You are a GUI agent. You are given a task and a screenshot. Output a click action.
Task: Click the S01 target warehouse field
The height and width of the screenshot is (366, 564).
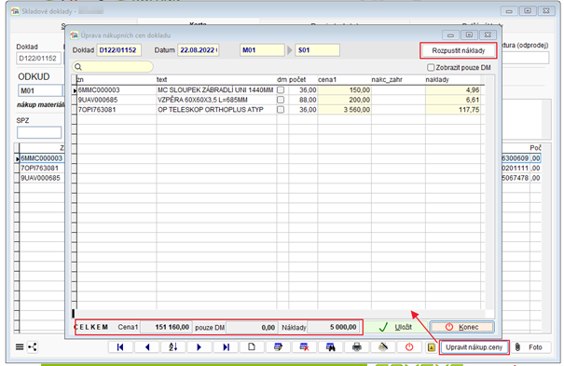(x=317, y=50)
